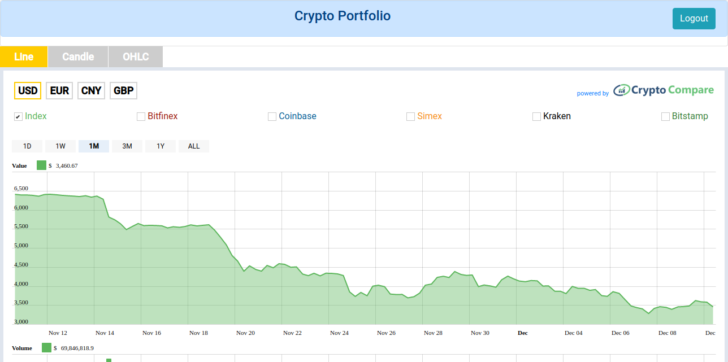Select GBP as display currency
This screenshot has width=728, height=362.
click(123, 90)
